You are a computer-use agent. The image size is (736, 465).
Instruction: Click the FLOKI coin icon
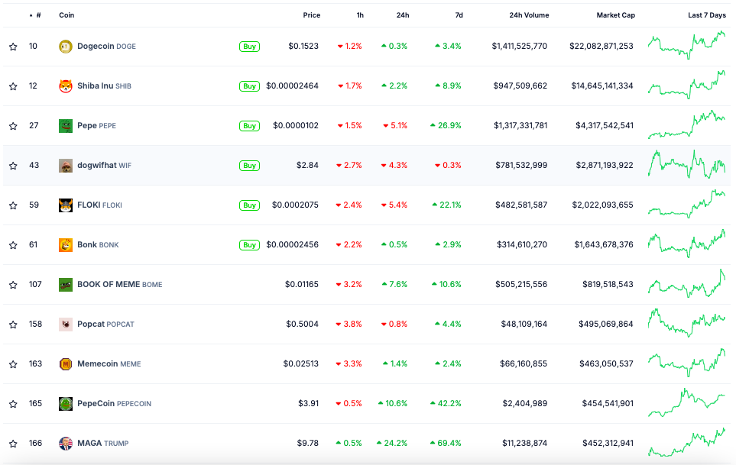tap(66, 205)
